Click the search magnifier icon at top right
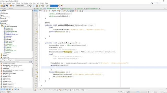Viewport: 167px width, 93px height. pos(152,3)
